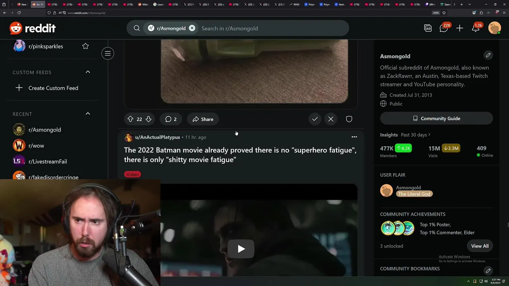Open the user avatar profile menu
The image size is (509, 286).
point(494,28)
